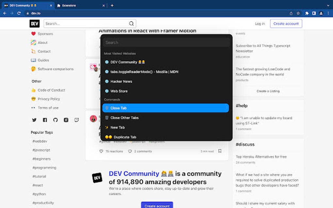Open Subscribe to All Things Typescript listing
This screenshot has width=333, height=208.
(x=263, y=48)
